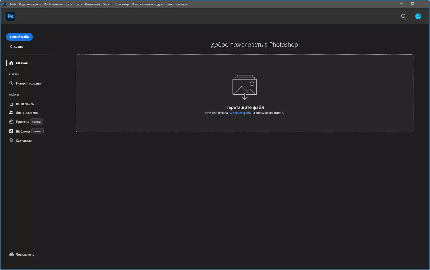Click the drop image placeholder icon
Screen dimensions: 430x270
click(245, 87)
